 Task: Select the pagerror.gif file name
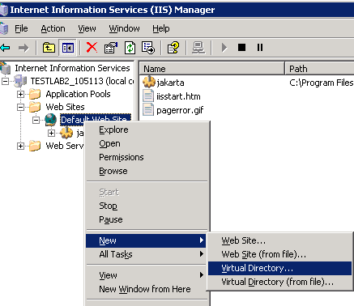point(180,110)
